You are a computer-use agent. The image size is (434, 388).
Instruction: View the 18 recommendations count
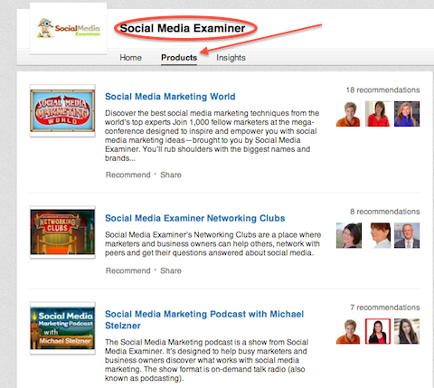(x=382, y=90)
